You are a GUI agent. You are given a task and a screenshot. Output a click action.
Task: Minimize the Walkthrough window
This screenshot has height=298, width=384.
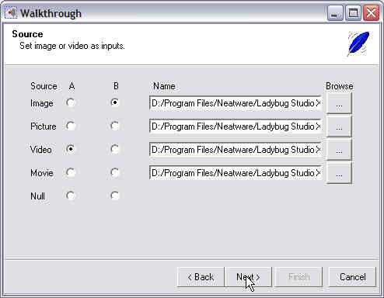[335, 13]
